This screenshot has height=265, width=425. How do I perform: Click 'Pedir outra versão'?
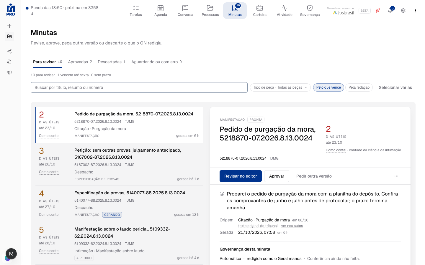pos(314,176)
